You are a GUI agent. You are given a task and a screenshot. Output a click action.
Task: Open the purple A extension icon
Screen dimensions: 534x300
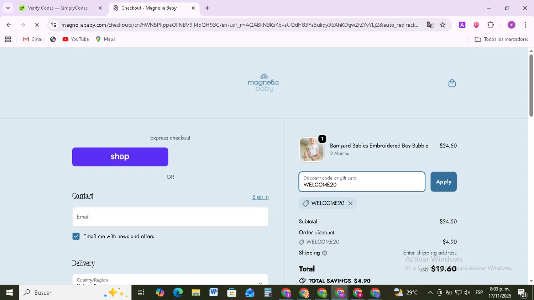click(462, 25)
